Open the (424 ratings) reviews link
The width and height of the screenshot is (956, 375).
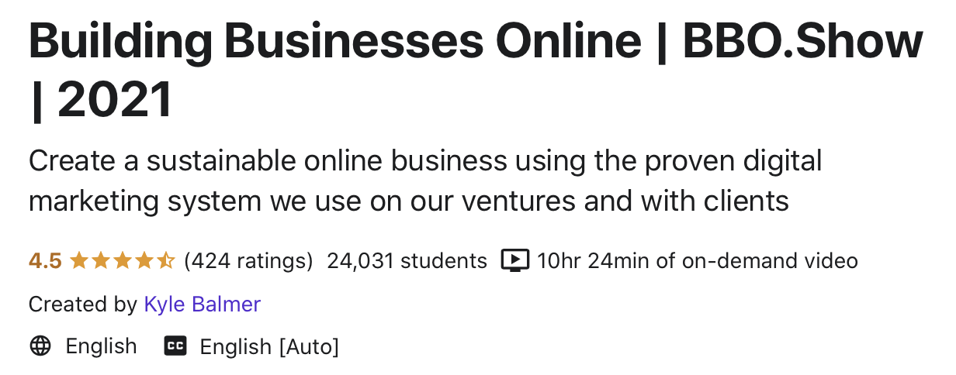(x=248, y=261)
